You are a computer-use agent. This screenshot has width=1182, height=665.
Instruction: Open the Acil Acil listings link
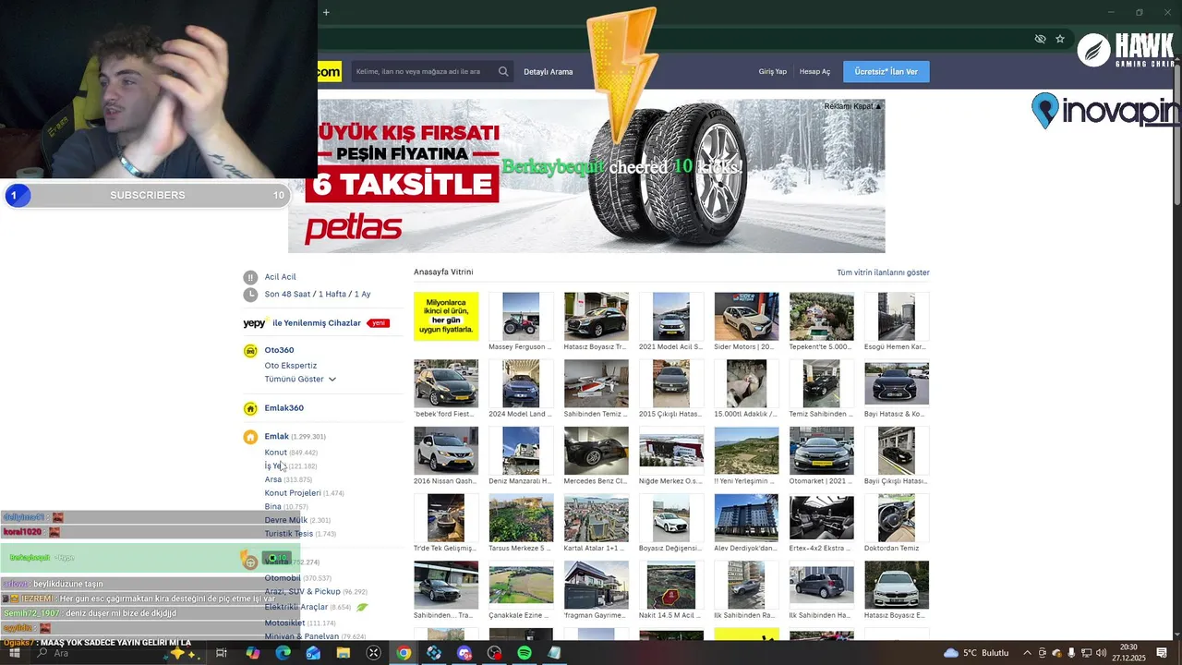[x=280, y=277]
